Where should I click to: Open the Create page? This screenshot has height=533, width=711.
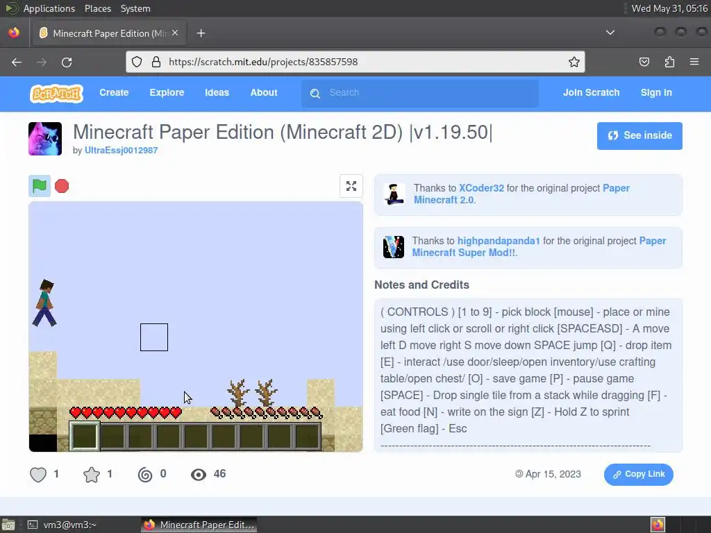point(114,92)
